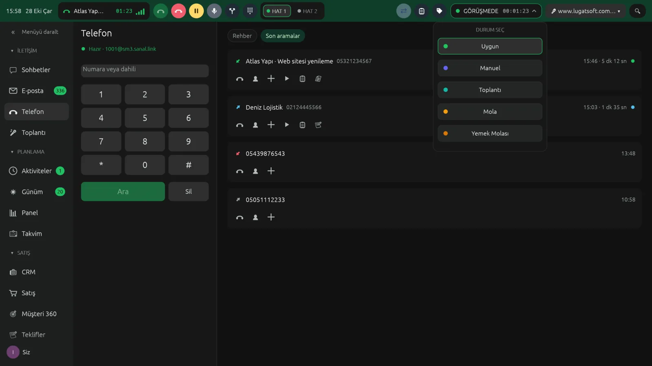This screenshot has height=366, width=652.
Task: Open the Siz user avatar
Action: [x=13, y=352]
